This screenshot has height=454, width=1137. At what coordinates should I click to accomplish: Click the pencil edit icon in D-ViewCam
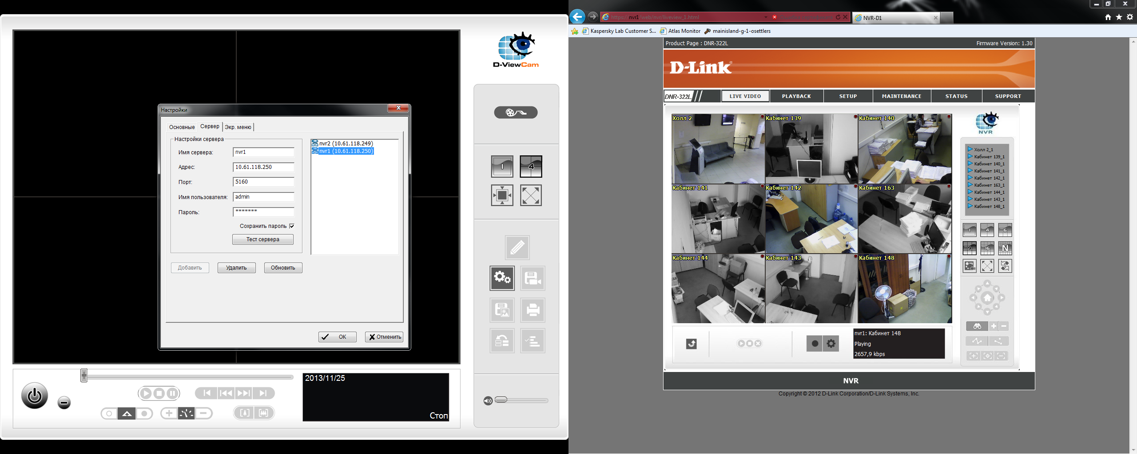[x=517, y=247]
